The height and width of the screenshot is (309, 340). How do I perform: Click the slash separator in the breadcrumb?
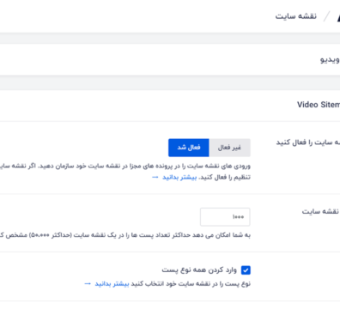click(326, 16)
